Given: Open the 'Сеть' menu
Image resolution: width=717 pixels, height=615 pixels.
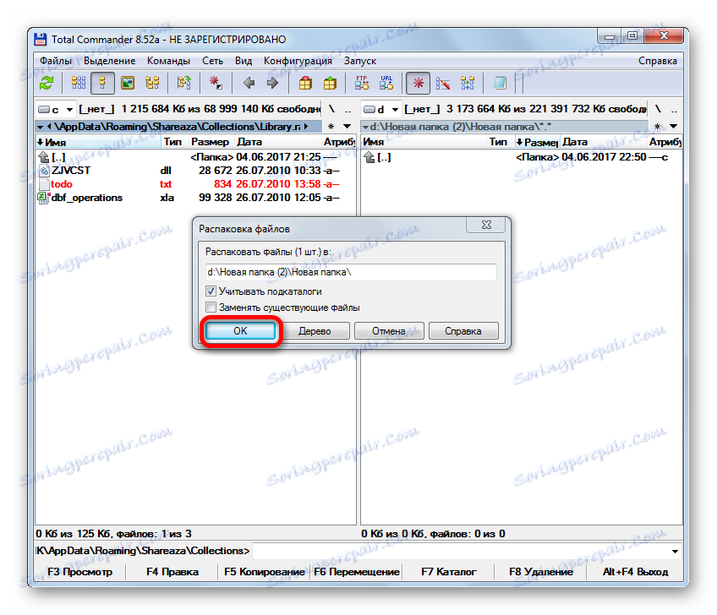Looking at the screenshot, I should [x=212, y=61].
